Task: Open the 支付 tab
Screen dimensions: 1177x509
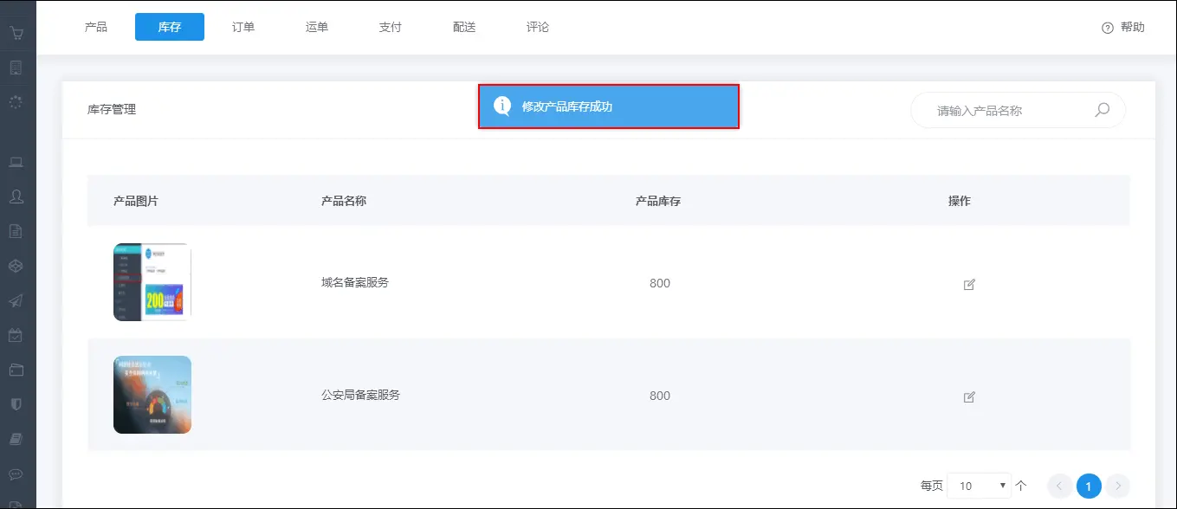Action: click(391, 27)
